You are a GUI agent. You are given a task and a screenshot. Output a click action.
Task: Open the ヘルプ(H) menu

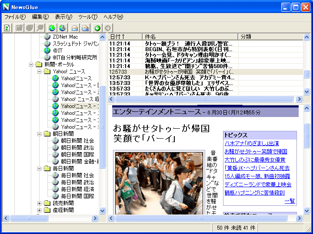pos(113,17)
